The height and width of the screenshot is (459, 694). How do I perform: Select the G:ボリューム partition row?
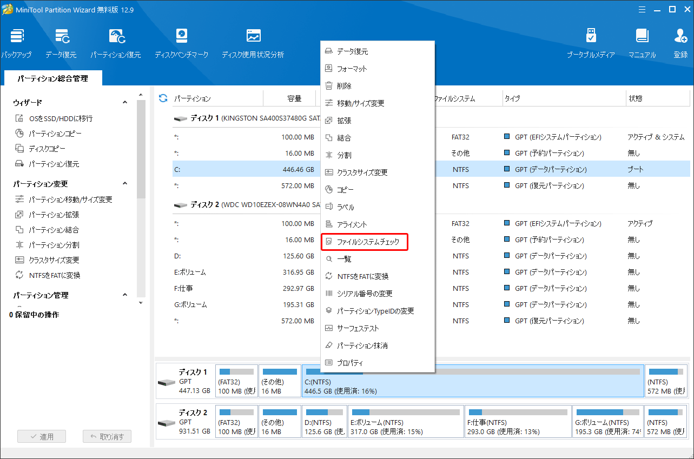click(431, 304)
